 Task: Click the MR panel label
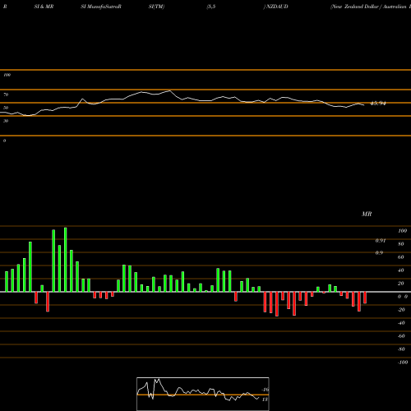pos(367,214)
